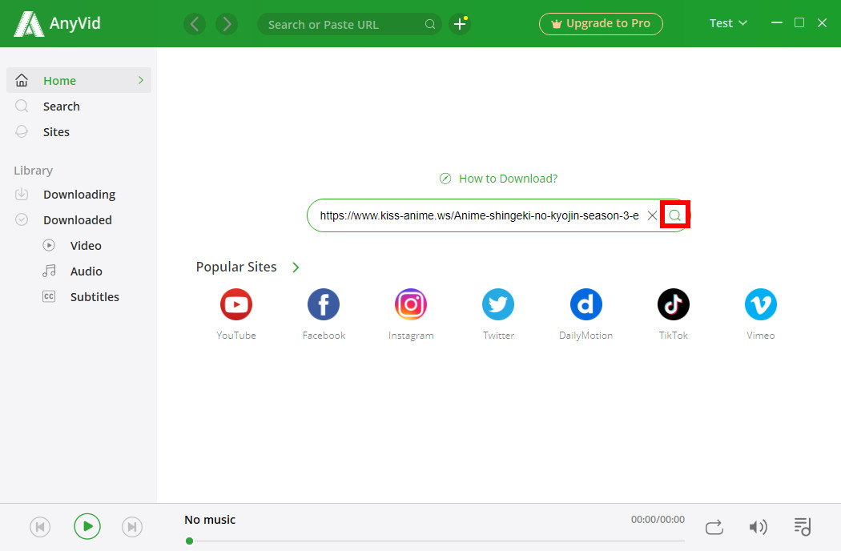Go back with the left arrow button
The height and width of the screenshot is (551, 841).
click(x=195, y=24)
